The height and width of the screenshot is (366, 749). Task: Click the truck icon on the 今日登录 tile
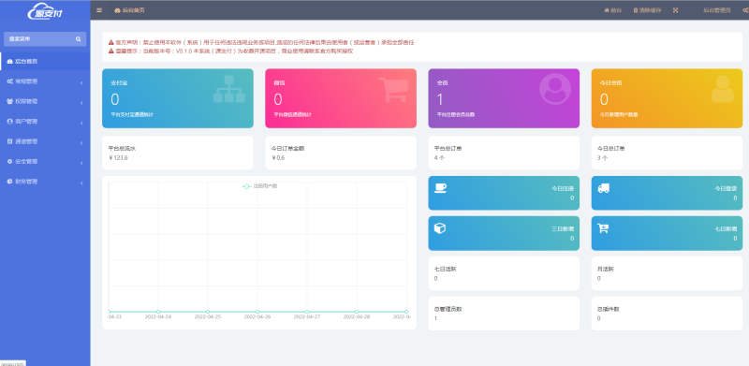[x=603, y=188]
